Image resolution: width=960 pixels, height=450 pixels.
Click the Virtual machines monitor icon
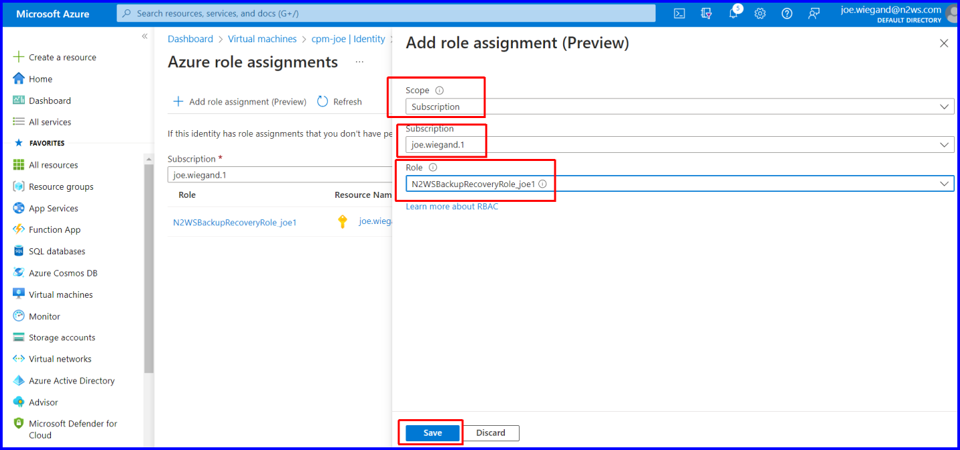[x=19, y=294]
